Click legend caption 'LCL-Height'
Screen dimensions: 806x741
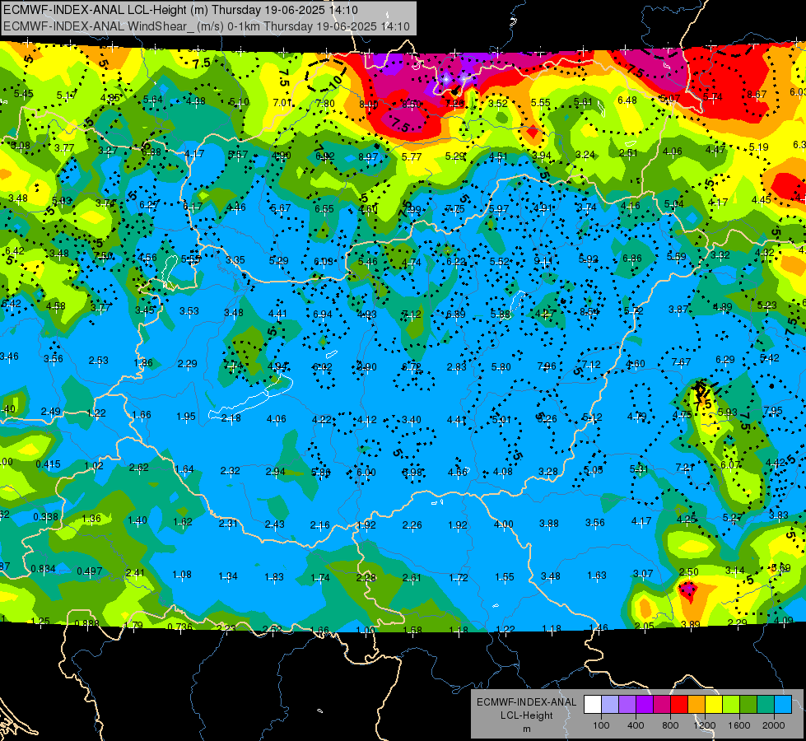tap(526, 715)
